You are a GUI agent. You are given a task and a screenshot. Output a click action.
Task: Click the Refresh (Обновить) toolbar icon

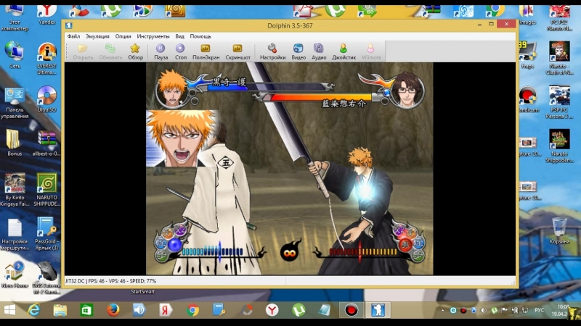click(x=110, y=51)
